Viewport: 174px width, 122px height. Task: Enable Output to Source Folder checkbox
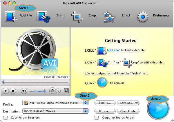point(97,118)
